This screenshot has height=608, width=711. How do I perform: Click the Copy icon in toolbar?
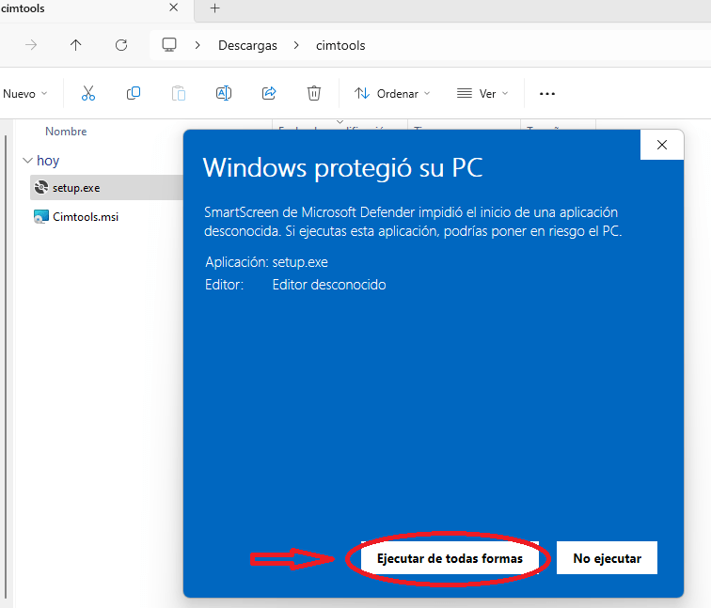[134, 93]
